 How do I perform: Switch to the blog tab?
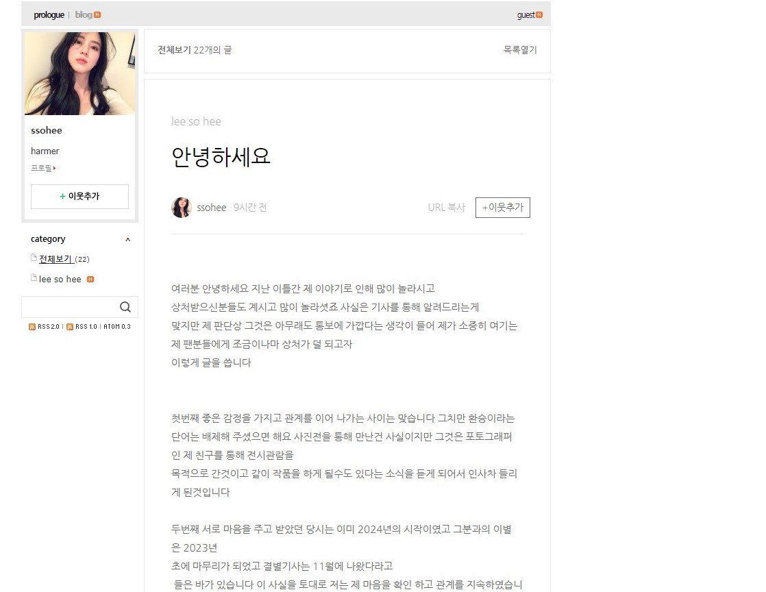click(x=83, y=15)
